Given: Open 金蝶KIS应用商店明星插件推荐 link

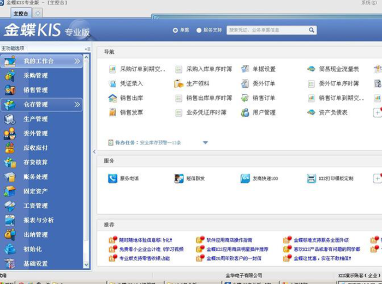Looking at the screenshot, I should coord(237,250).
